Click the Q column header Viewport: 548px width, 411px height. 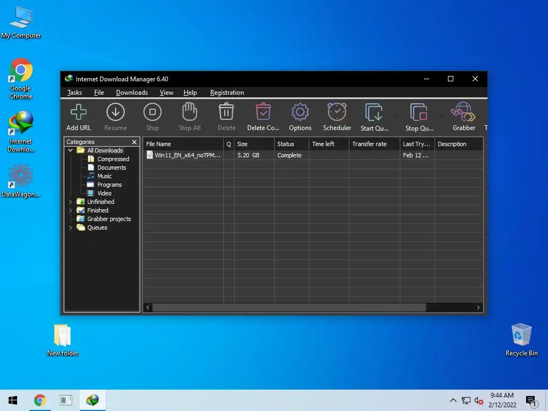[x=229, y=144]
